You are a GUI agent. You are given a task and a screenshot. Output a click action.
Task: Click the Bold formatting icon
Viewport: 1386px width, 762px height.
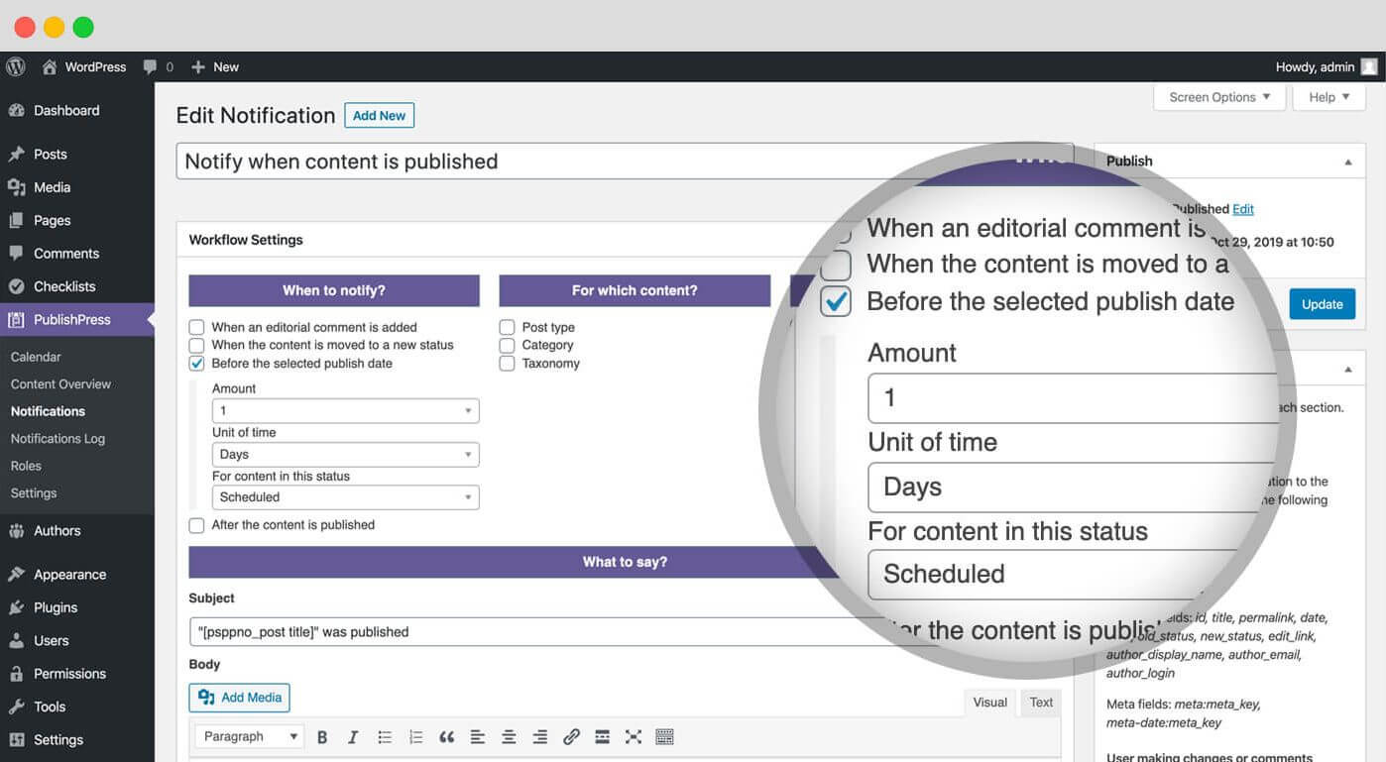click(x=322, y=737)
